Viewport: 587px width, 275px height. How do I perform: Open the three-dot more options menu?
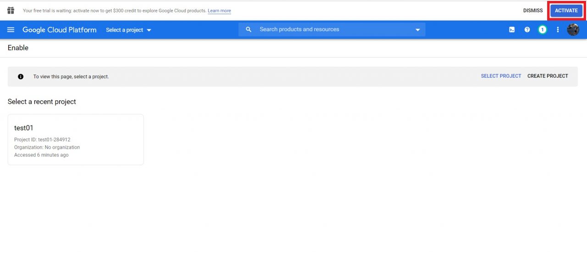point(558,30)
